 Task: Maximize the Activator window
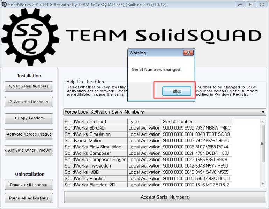click(x=251, y=5)
